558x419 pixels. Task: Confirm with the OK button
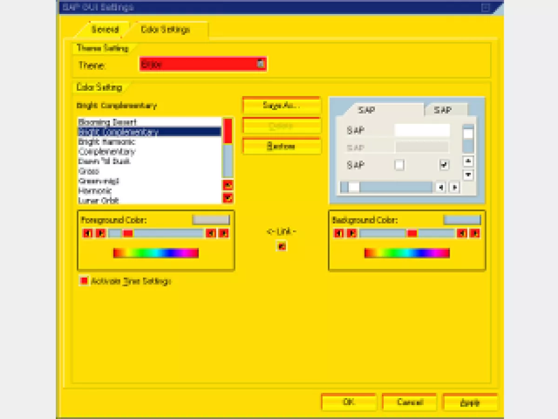click(x=348, y=402)
